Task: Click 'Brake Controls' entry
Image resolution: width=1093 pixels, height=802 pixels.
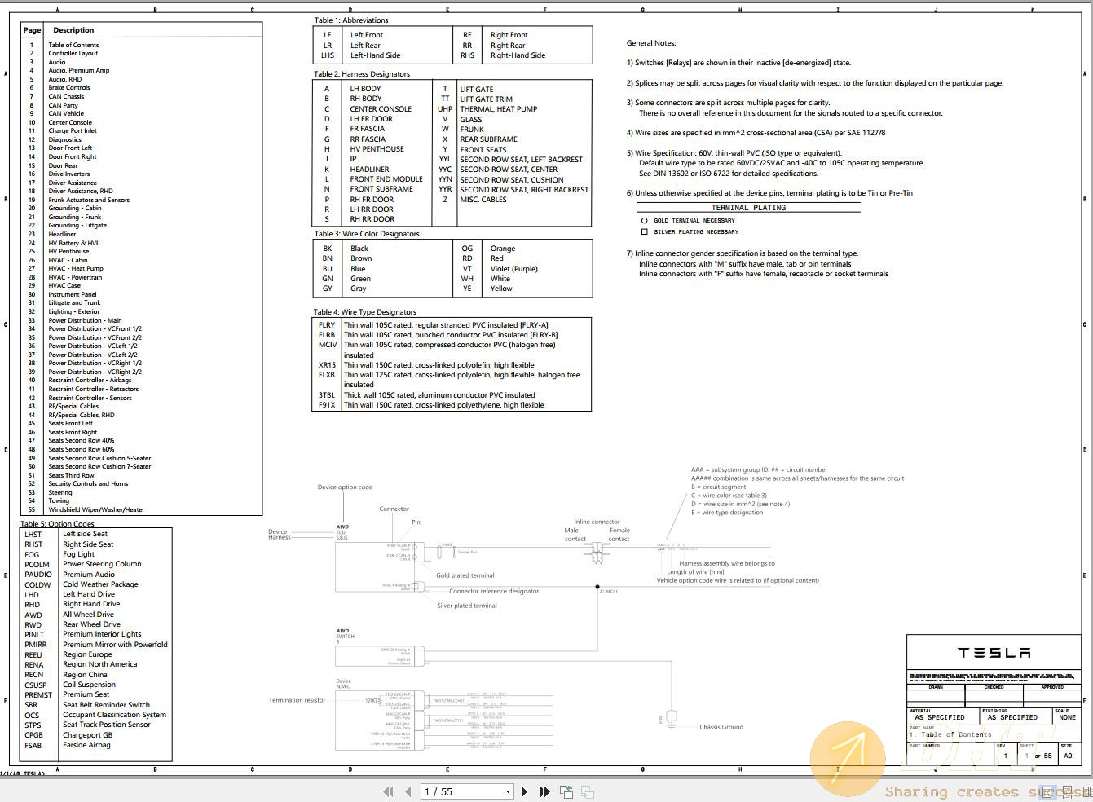Action: point(69,88)
